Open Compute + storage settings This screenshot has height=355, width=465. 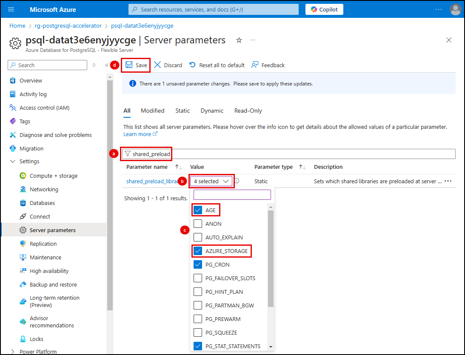pos(53,176)
